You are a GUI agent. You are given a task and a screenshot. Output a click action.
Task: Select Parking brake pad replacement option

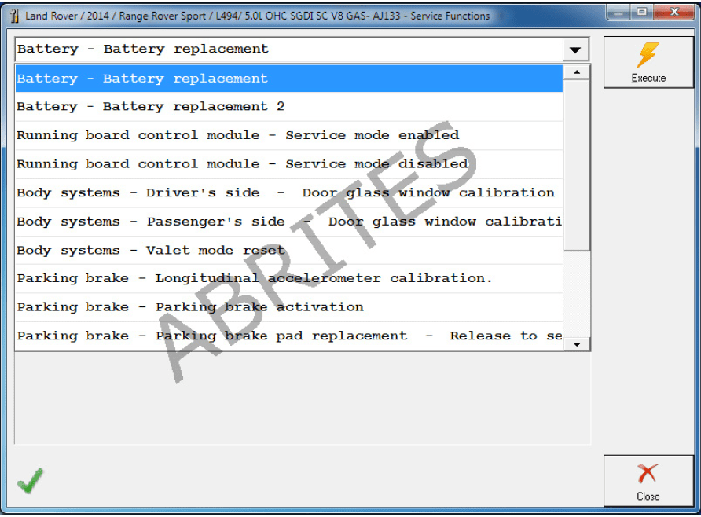[x=288, y=335]
